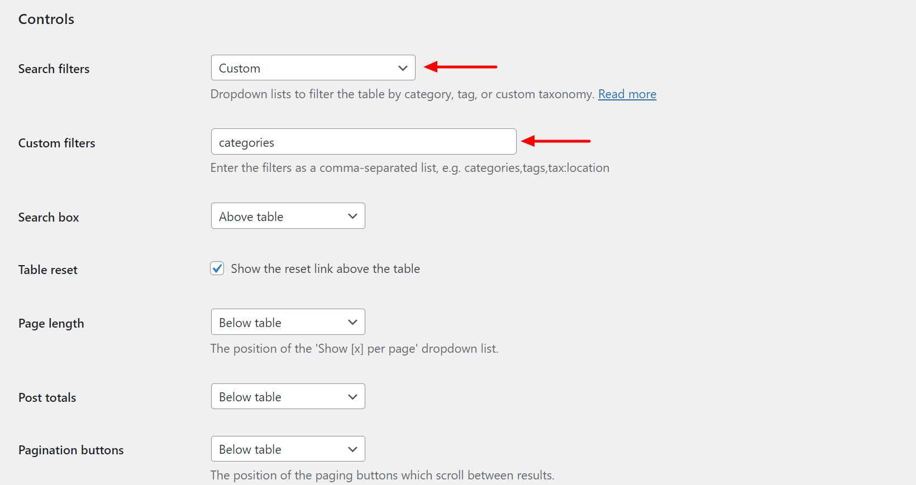
Task: Open the Read more link
Action: [x=627, y=94]
